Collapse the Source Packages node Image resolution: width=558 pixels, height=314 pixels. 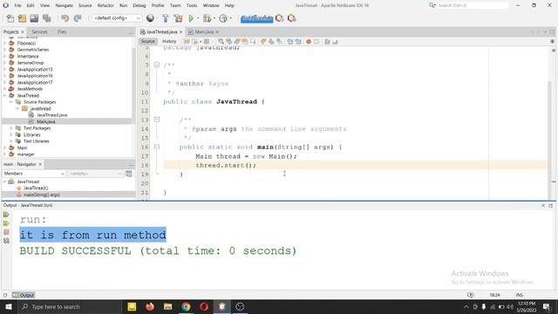point(11,102)
